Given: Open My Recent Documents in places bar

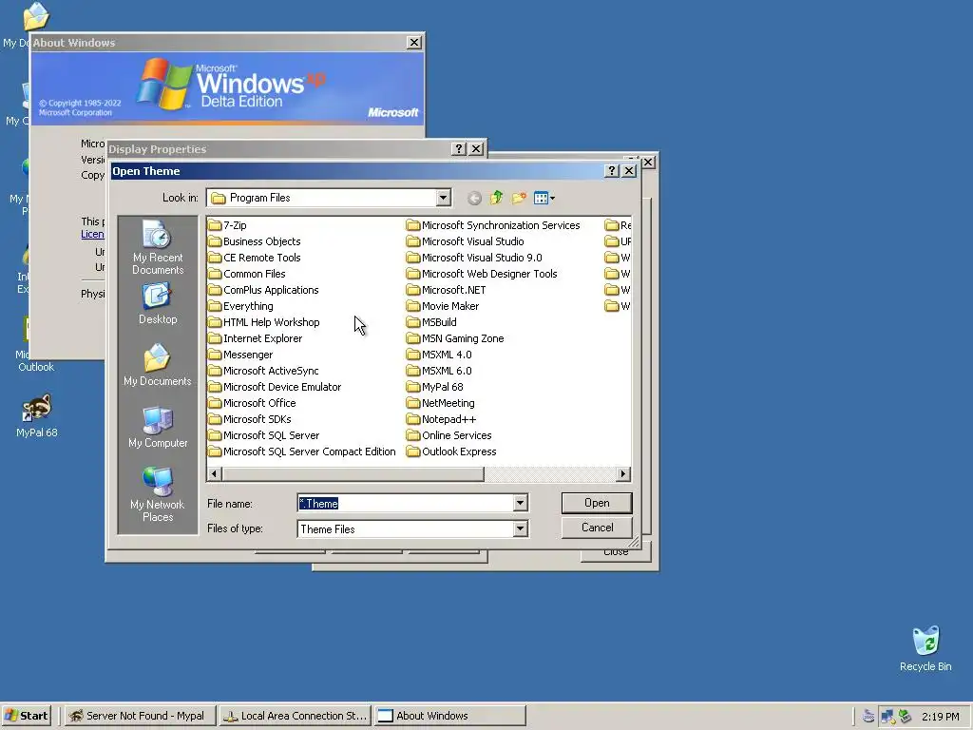Looking at the screenshot, I should pyautogui.click(x=158, y=248).
